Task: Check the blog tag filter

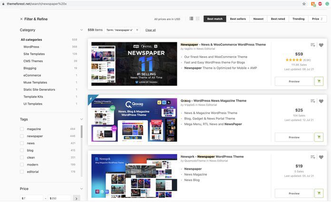Action: pyautogui.click(x=22, y=150)
